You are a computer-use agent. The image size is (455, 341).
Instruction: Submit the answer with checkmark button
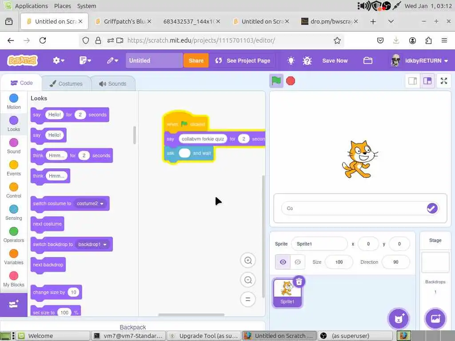[432, 208]
